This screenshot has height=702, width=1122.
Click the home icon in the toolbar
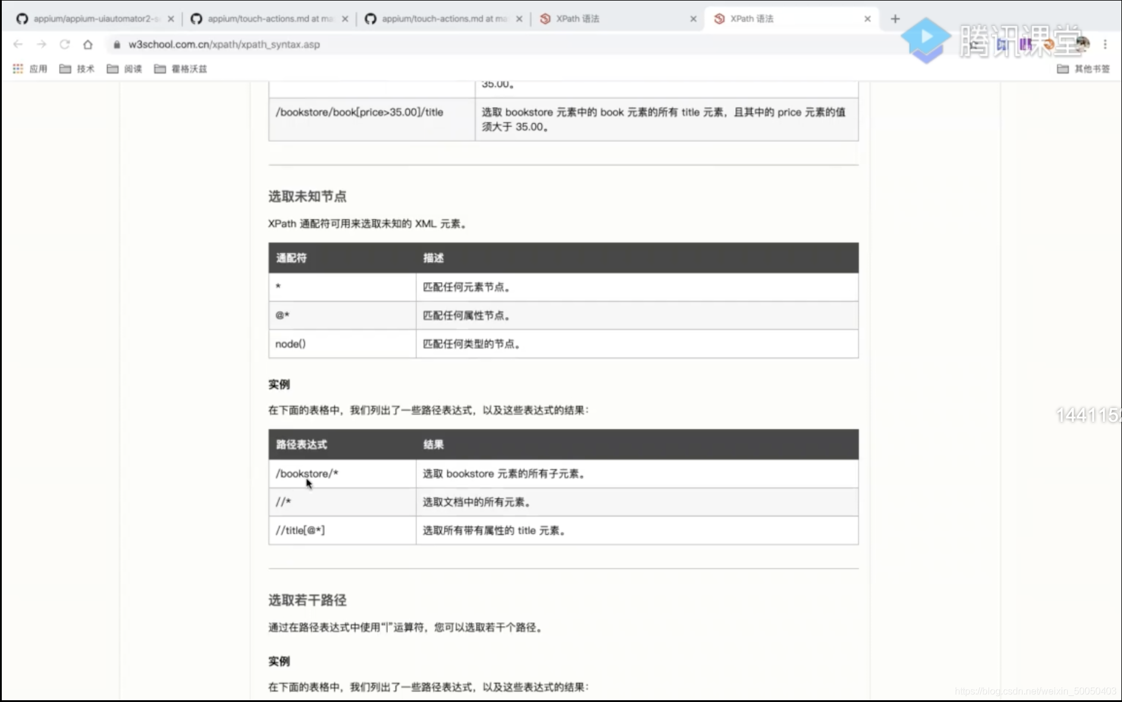tap(88, 44)
